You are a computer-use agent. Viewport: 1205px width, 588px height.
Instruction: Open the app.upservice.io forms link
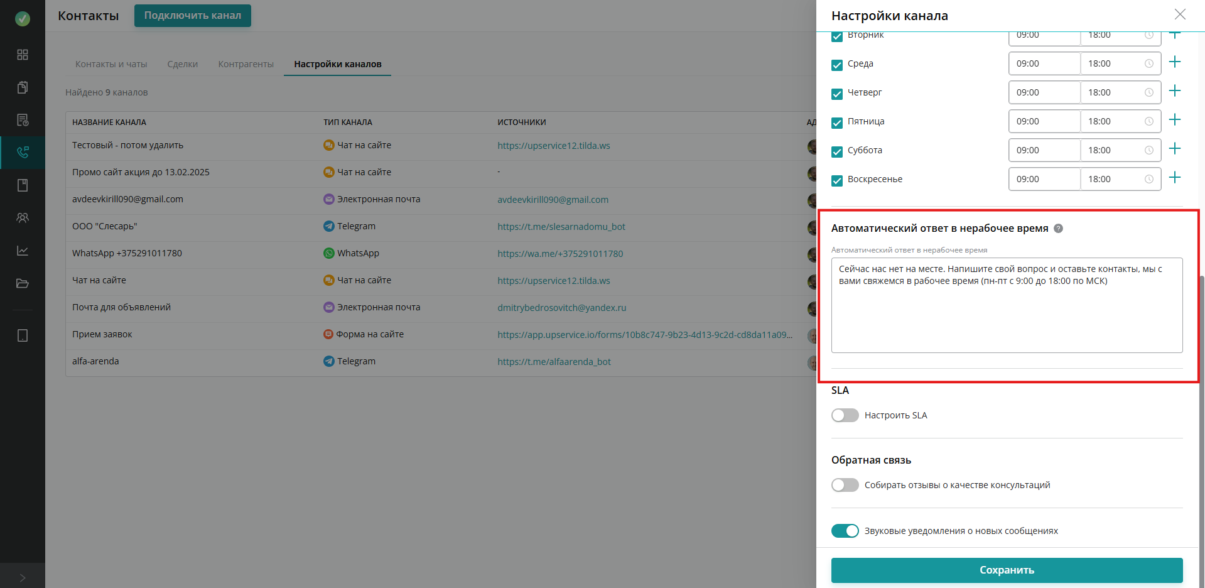tap(645, 335)
